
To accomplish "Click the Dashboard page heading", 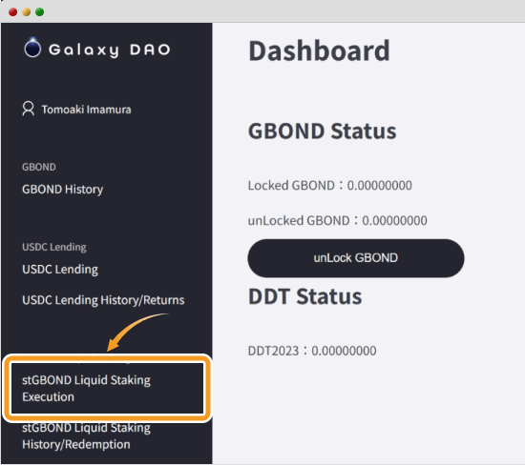I will [319, 51].
